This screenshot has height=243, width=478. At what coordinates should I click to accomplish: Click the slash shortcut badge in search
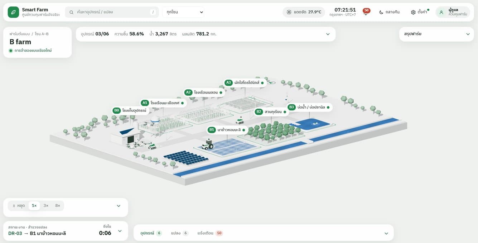click(153, 12)
